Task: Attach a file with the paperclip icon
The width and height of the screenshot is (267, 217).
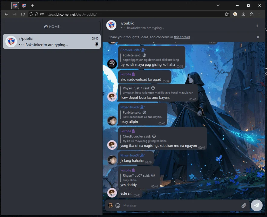Action: click(244, 206)
